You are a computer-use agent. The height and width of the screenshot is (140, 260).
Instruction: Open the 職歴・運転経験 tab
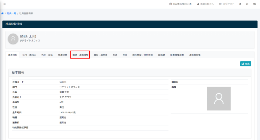coord(80,55)
